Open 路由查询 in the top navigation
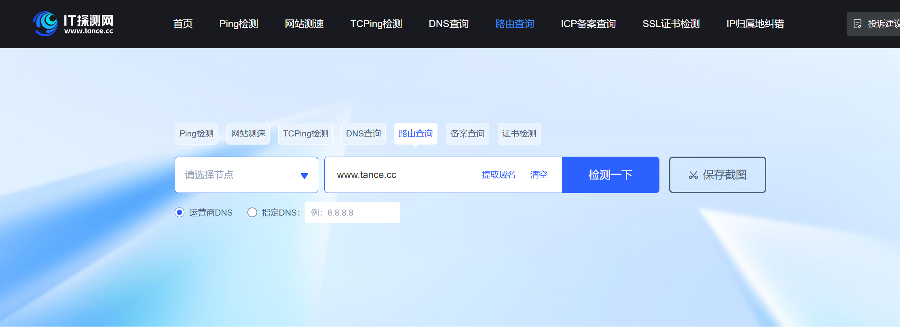 pyautogui.click(x=515, y=24)
